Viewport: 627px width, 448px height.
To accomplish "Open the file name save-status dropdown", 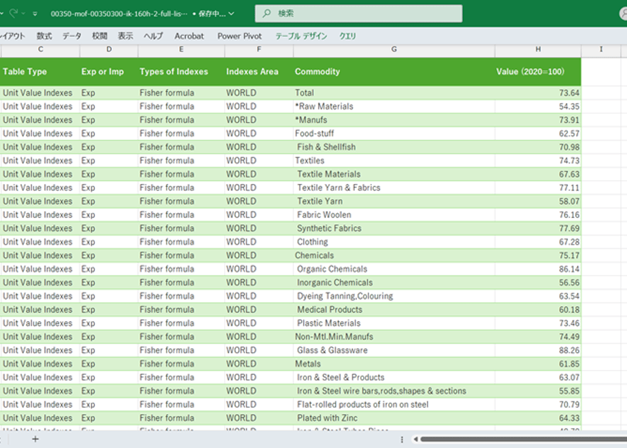I will (x=231, y=14).
